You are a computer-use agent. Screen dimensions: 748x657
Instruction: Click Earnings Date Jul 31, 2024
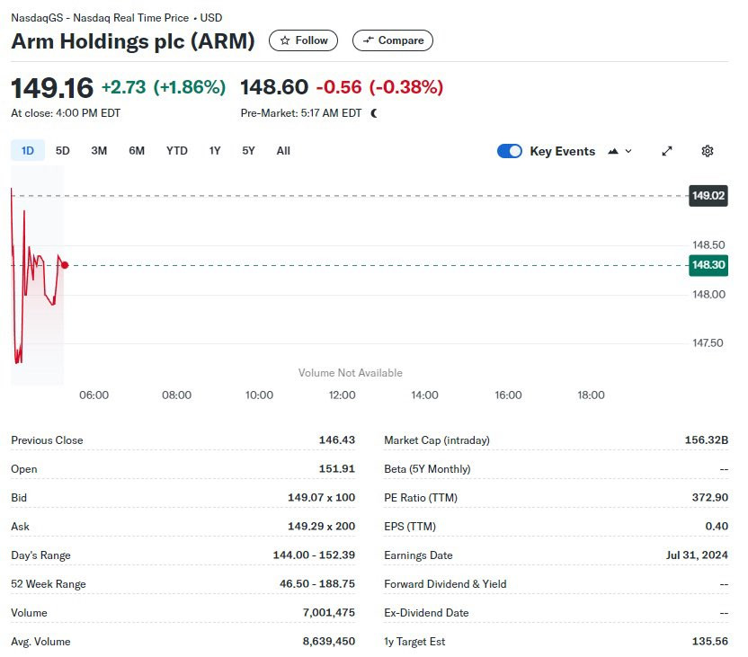tap(697, 555)
